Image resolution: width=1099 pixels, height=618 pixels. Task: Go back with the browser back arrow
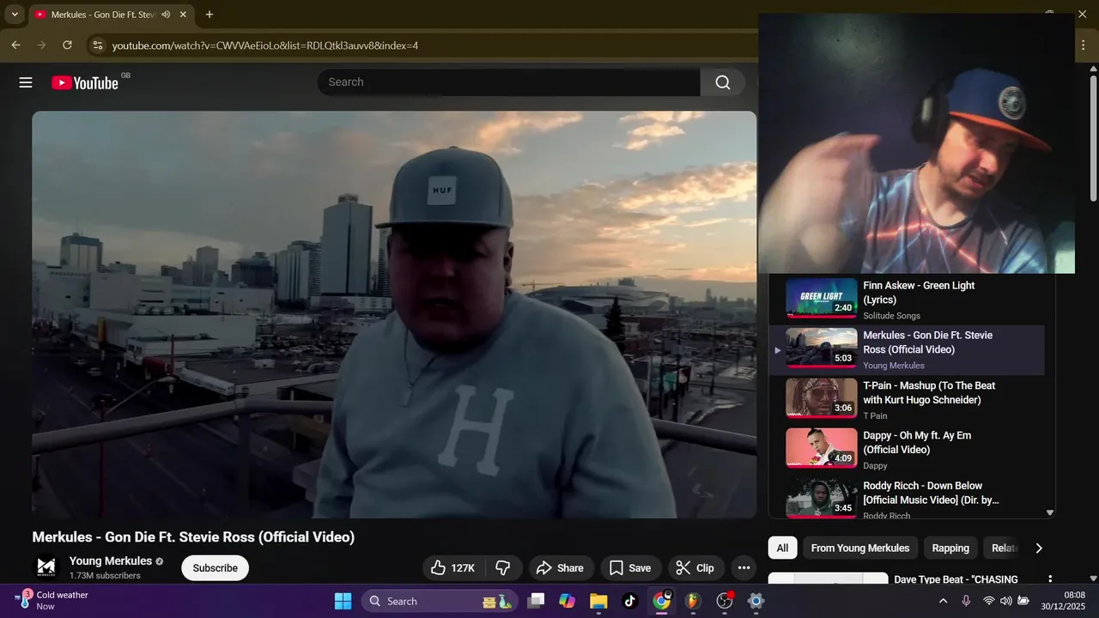15,45
